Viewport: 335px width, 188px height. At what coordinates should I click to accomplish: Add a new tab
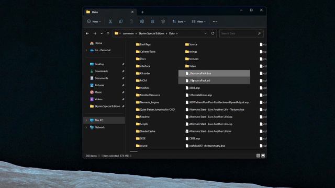[x=142, y=12]
